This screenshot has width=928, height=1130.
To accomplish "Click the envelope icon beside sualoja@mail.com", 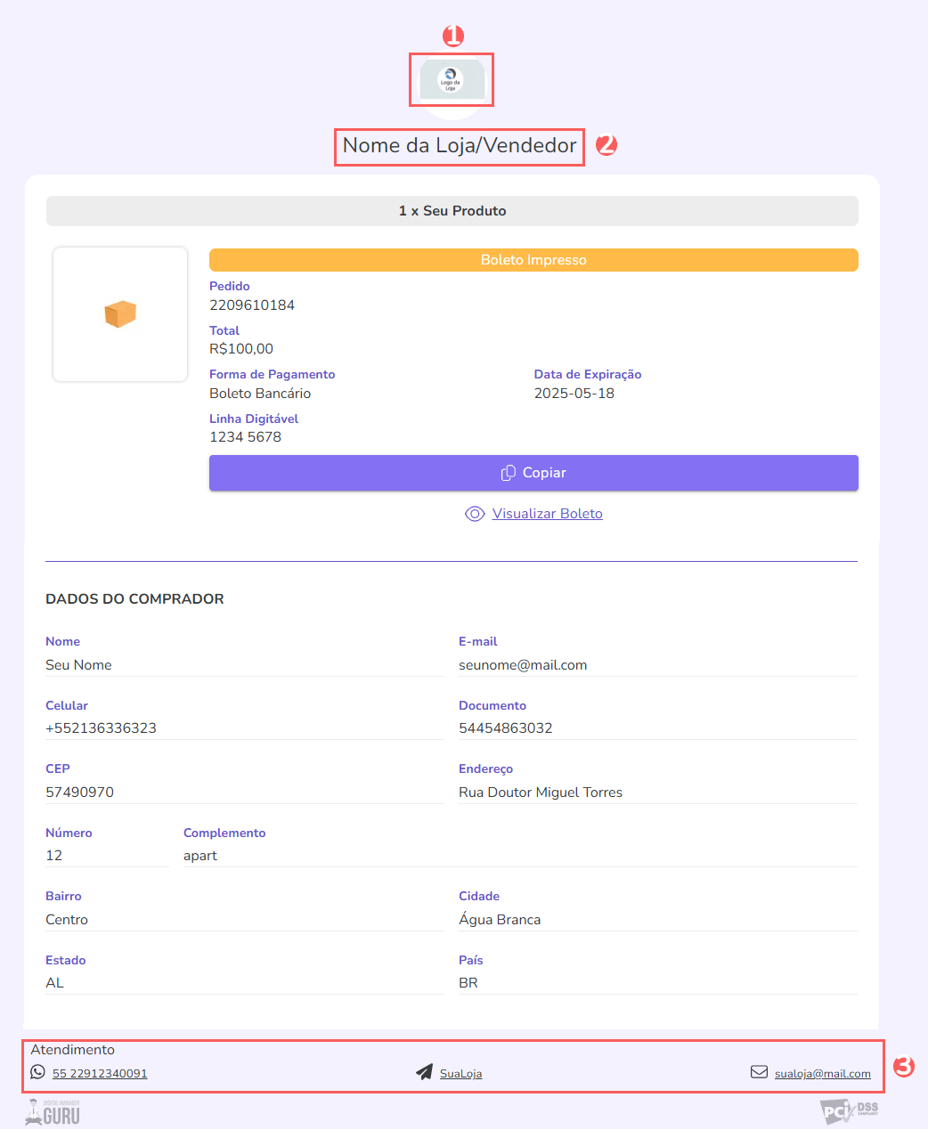I will point(760,1071).
